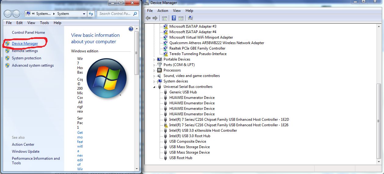Collapse the Universal Serial Bus controllers node
Viewport: 384px width, 174px height.
(154, 87)
